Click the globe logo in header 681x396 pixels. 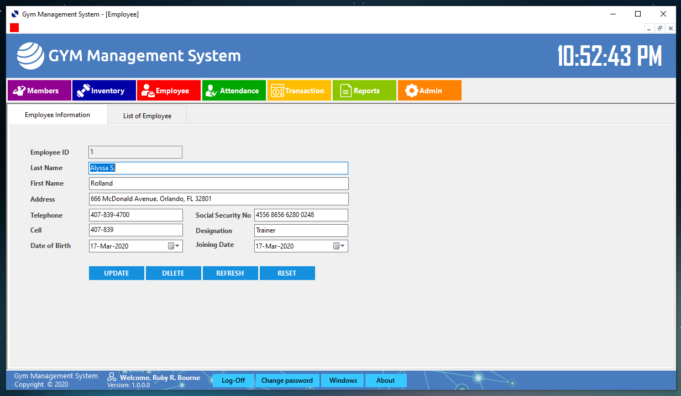tap(30, 56)
